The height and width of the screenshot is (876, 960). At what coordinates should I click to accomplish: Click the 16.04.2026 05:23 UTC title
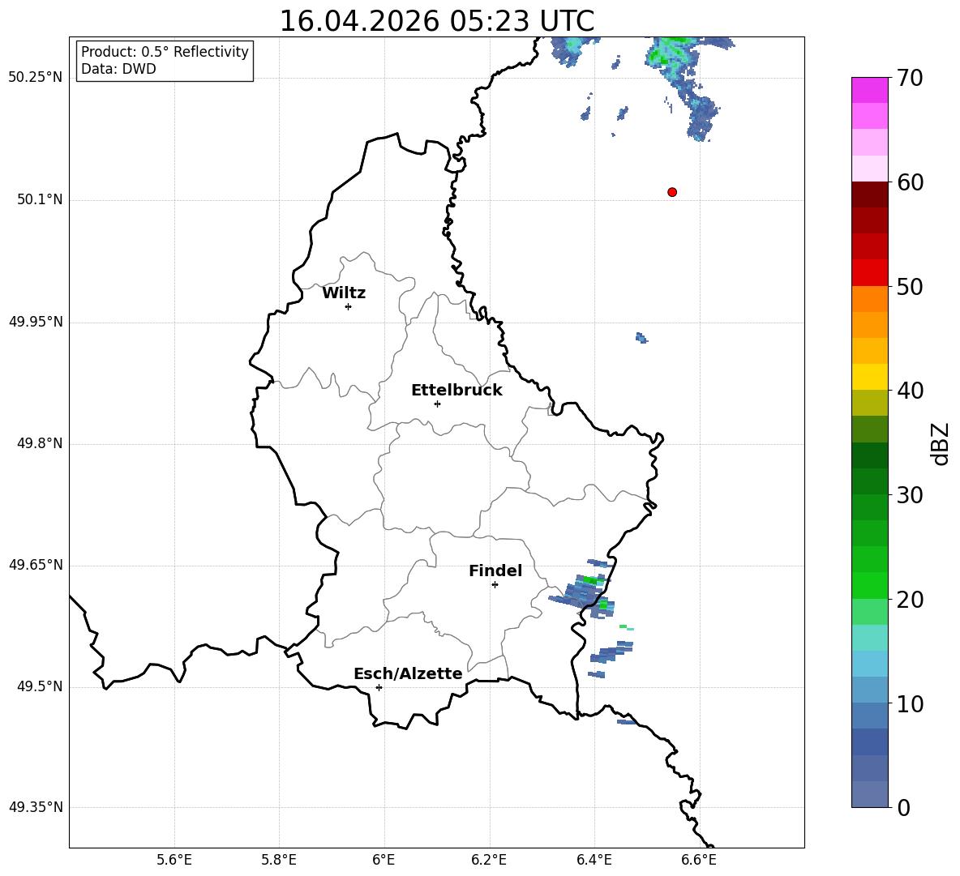436,21
